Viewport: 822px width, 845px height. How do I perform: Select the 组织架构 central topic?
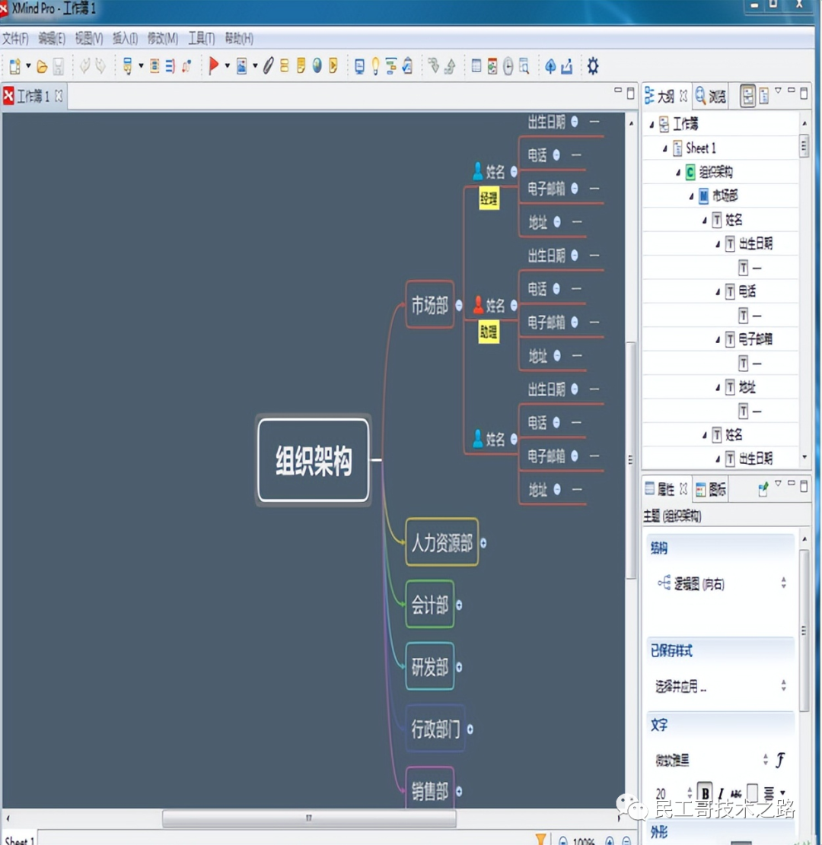click(x=314, y=460)
